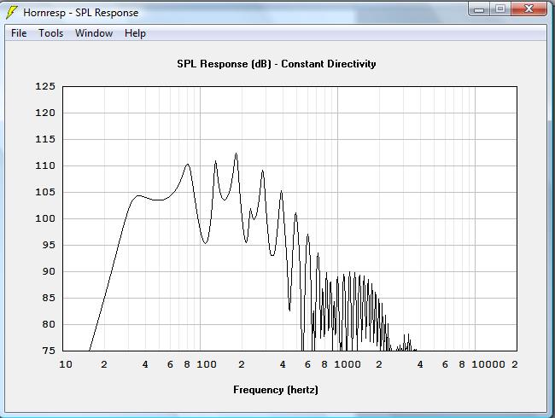Click the 95 dB axis value
The image size is (555, 418).
[x=49, y=245]
